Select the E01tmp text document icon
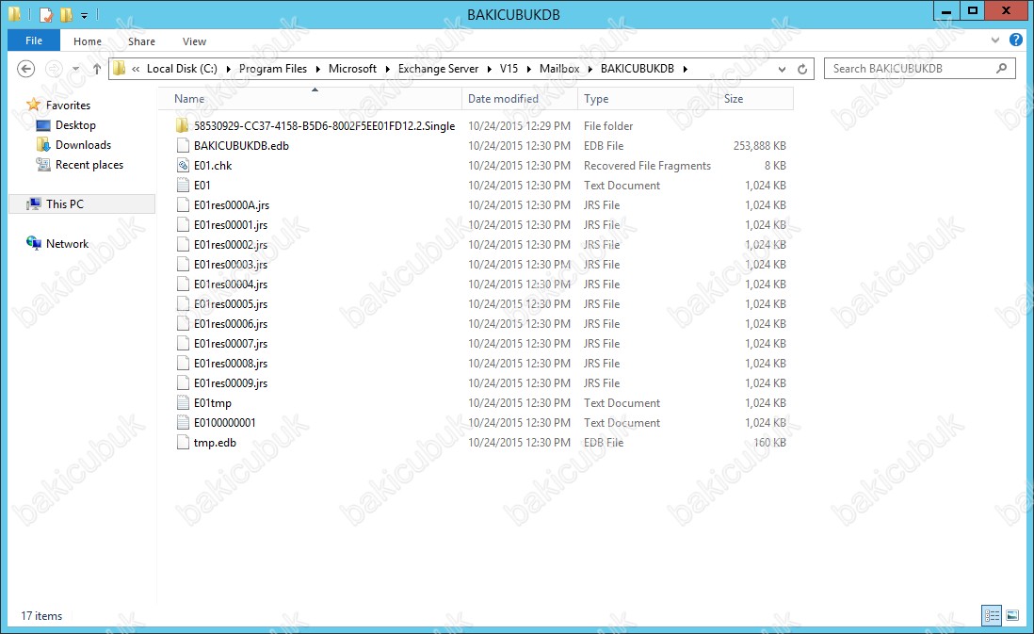Screen dimensions: 1034x634 tap(183, 402)
